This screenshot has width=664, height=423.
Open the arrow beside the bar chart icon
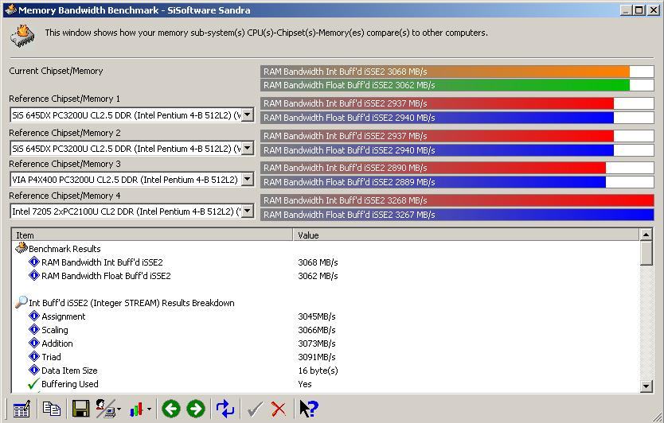pos(149,409)
